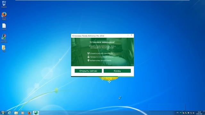Click the 'Конец' button
The width and height of the screenshot is (205, 115).
click(117, 71)
